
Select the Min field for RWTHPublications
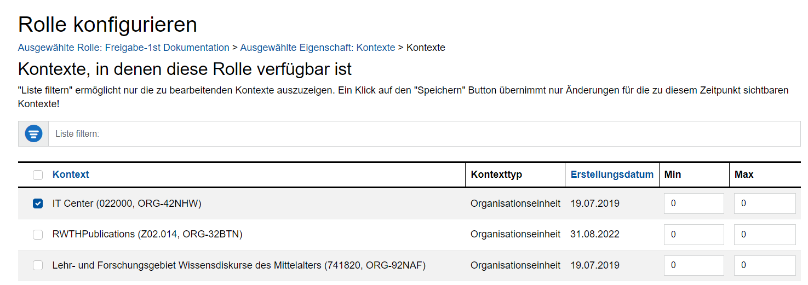tap(694, 235)
